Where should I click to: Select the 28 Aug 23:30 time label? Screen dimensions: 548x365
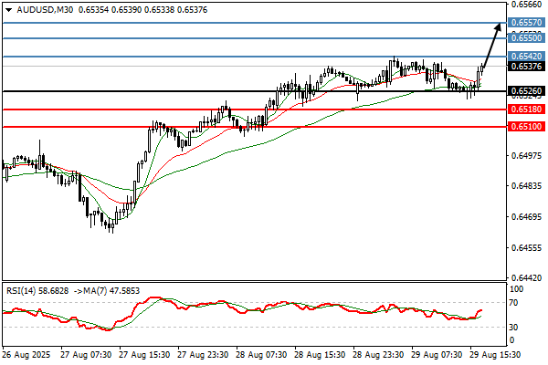click(378, 355)
